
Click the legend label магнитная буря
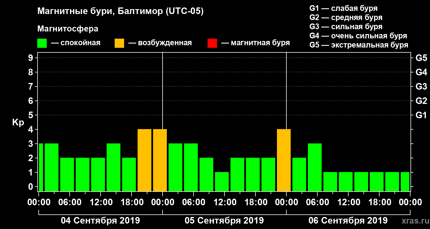(x=260, y=43)
